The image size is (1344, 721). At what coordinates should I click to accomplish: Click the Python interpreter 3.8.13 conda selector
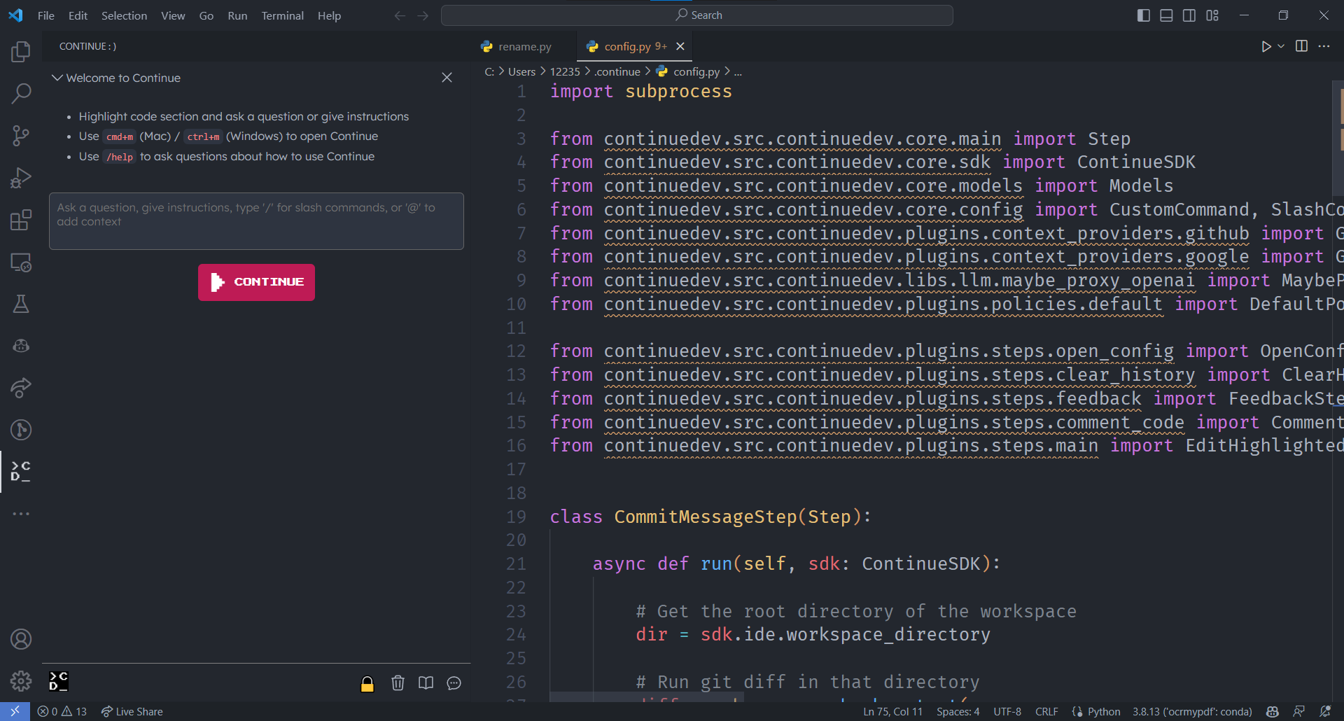[x=1191, y=710]
